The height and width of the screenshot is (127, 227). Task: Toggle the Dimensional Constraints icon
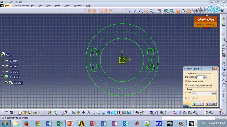(x=111, y=11)
